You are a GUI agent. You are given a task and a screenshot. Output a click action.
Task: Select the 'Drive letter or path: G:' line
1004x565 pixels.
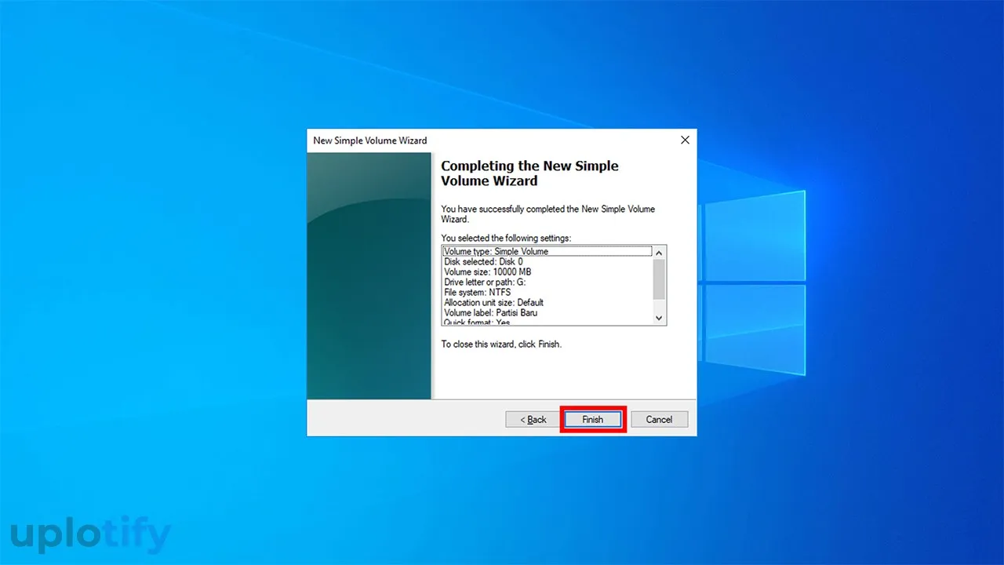(x=547, y=282)
